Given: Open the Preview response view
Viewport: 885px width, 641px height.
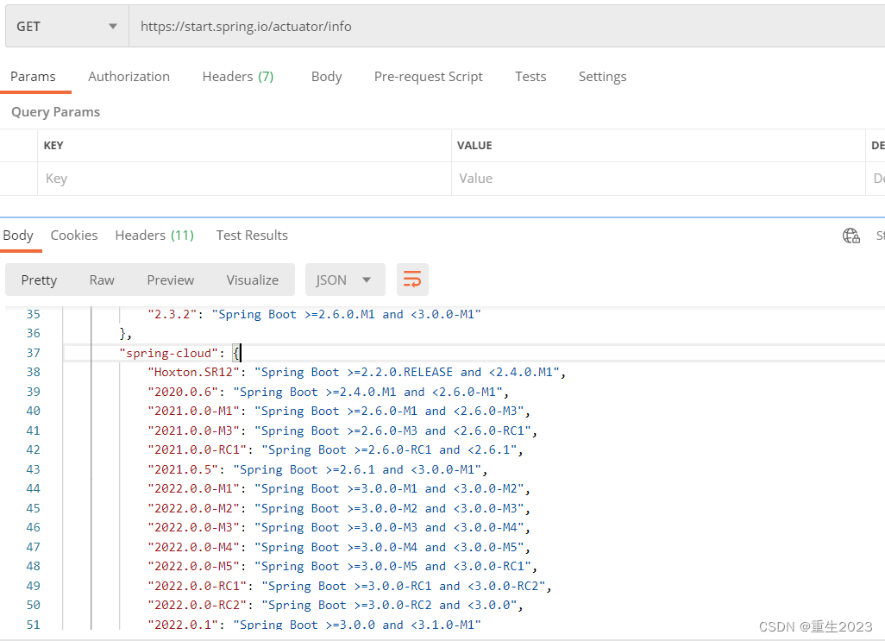Looking at the screenshot, I should pyautogui.click(x=169, y=280).
